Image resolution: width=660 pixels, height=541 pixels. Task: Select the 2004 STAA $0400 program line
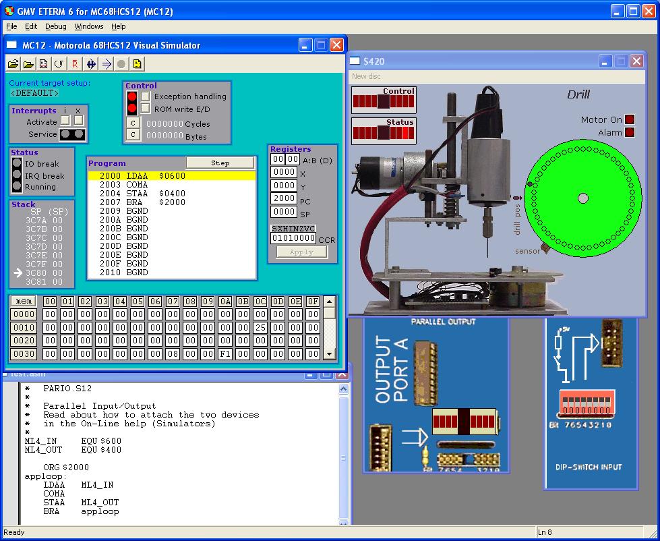pos(172,193)
